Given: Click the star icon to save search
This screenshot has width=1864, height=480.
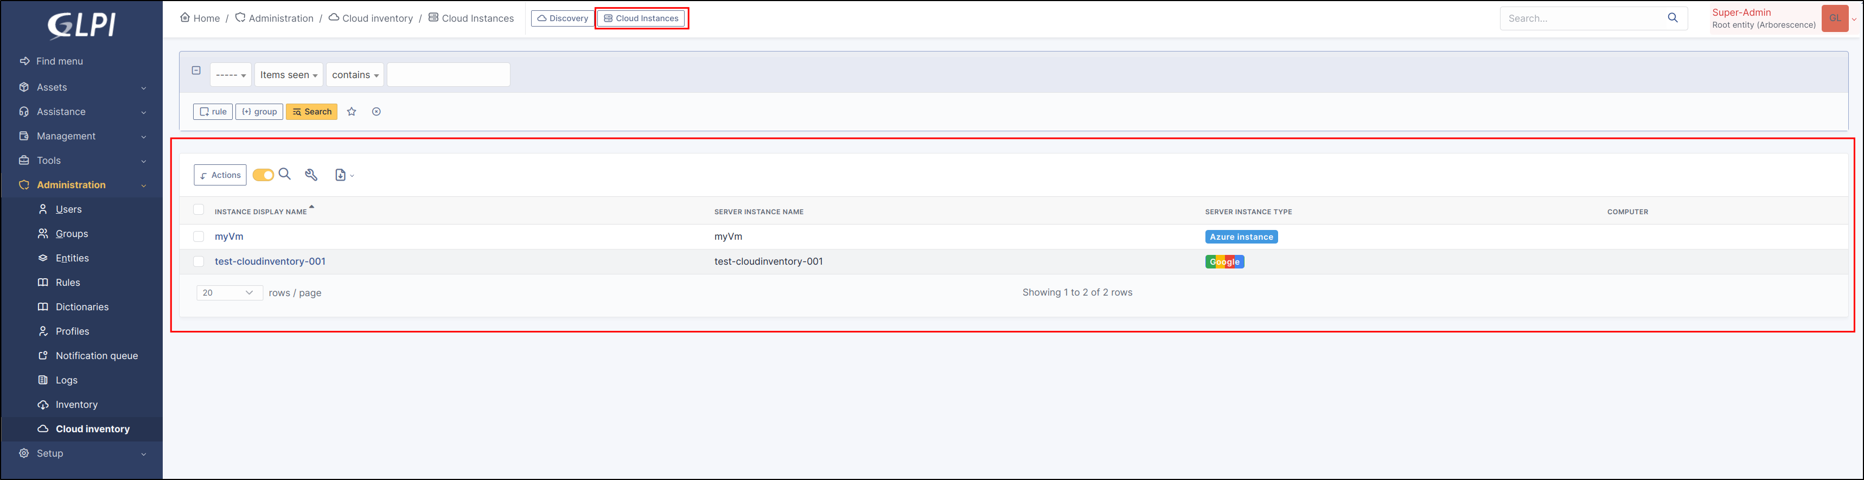Looking at the screenshot, I should point(352,112).
